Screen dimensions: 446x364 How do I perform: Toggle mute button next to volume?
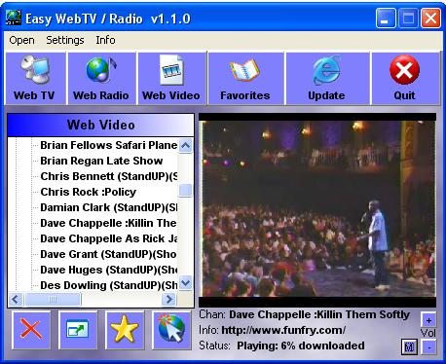[x=409, y=347]
